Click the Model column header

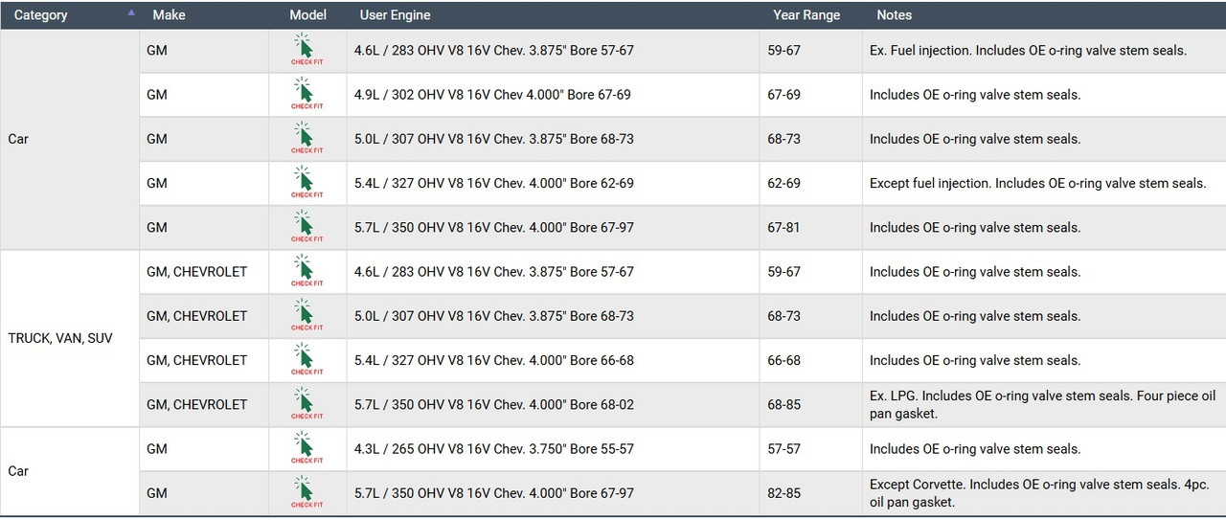click(x=307, y=15)
